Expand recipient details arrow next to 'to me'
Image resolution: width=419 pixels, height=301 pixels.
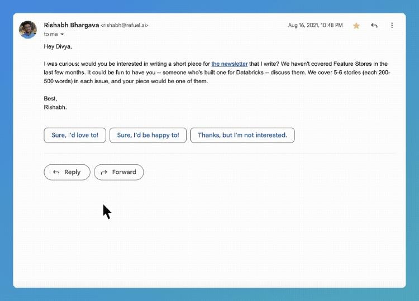(62, 35)
